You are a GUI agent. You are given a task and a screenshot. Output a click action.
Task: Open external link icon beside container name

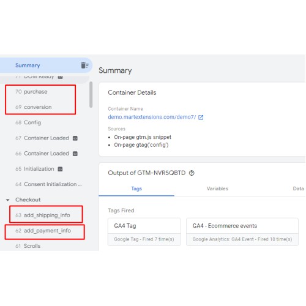[x=201, y=118]
